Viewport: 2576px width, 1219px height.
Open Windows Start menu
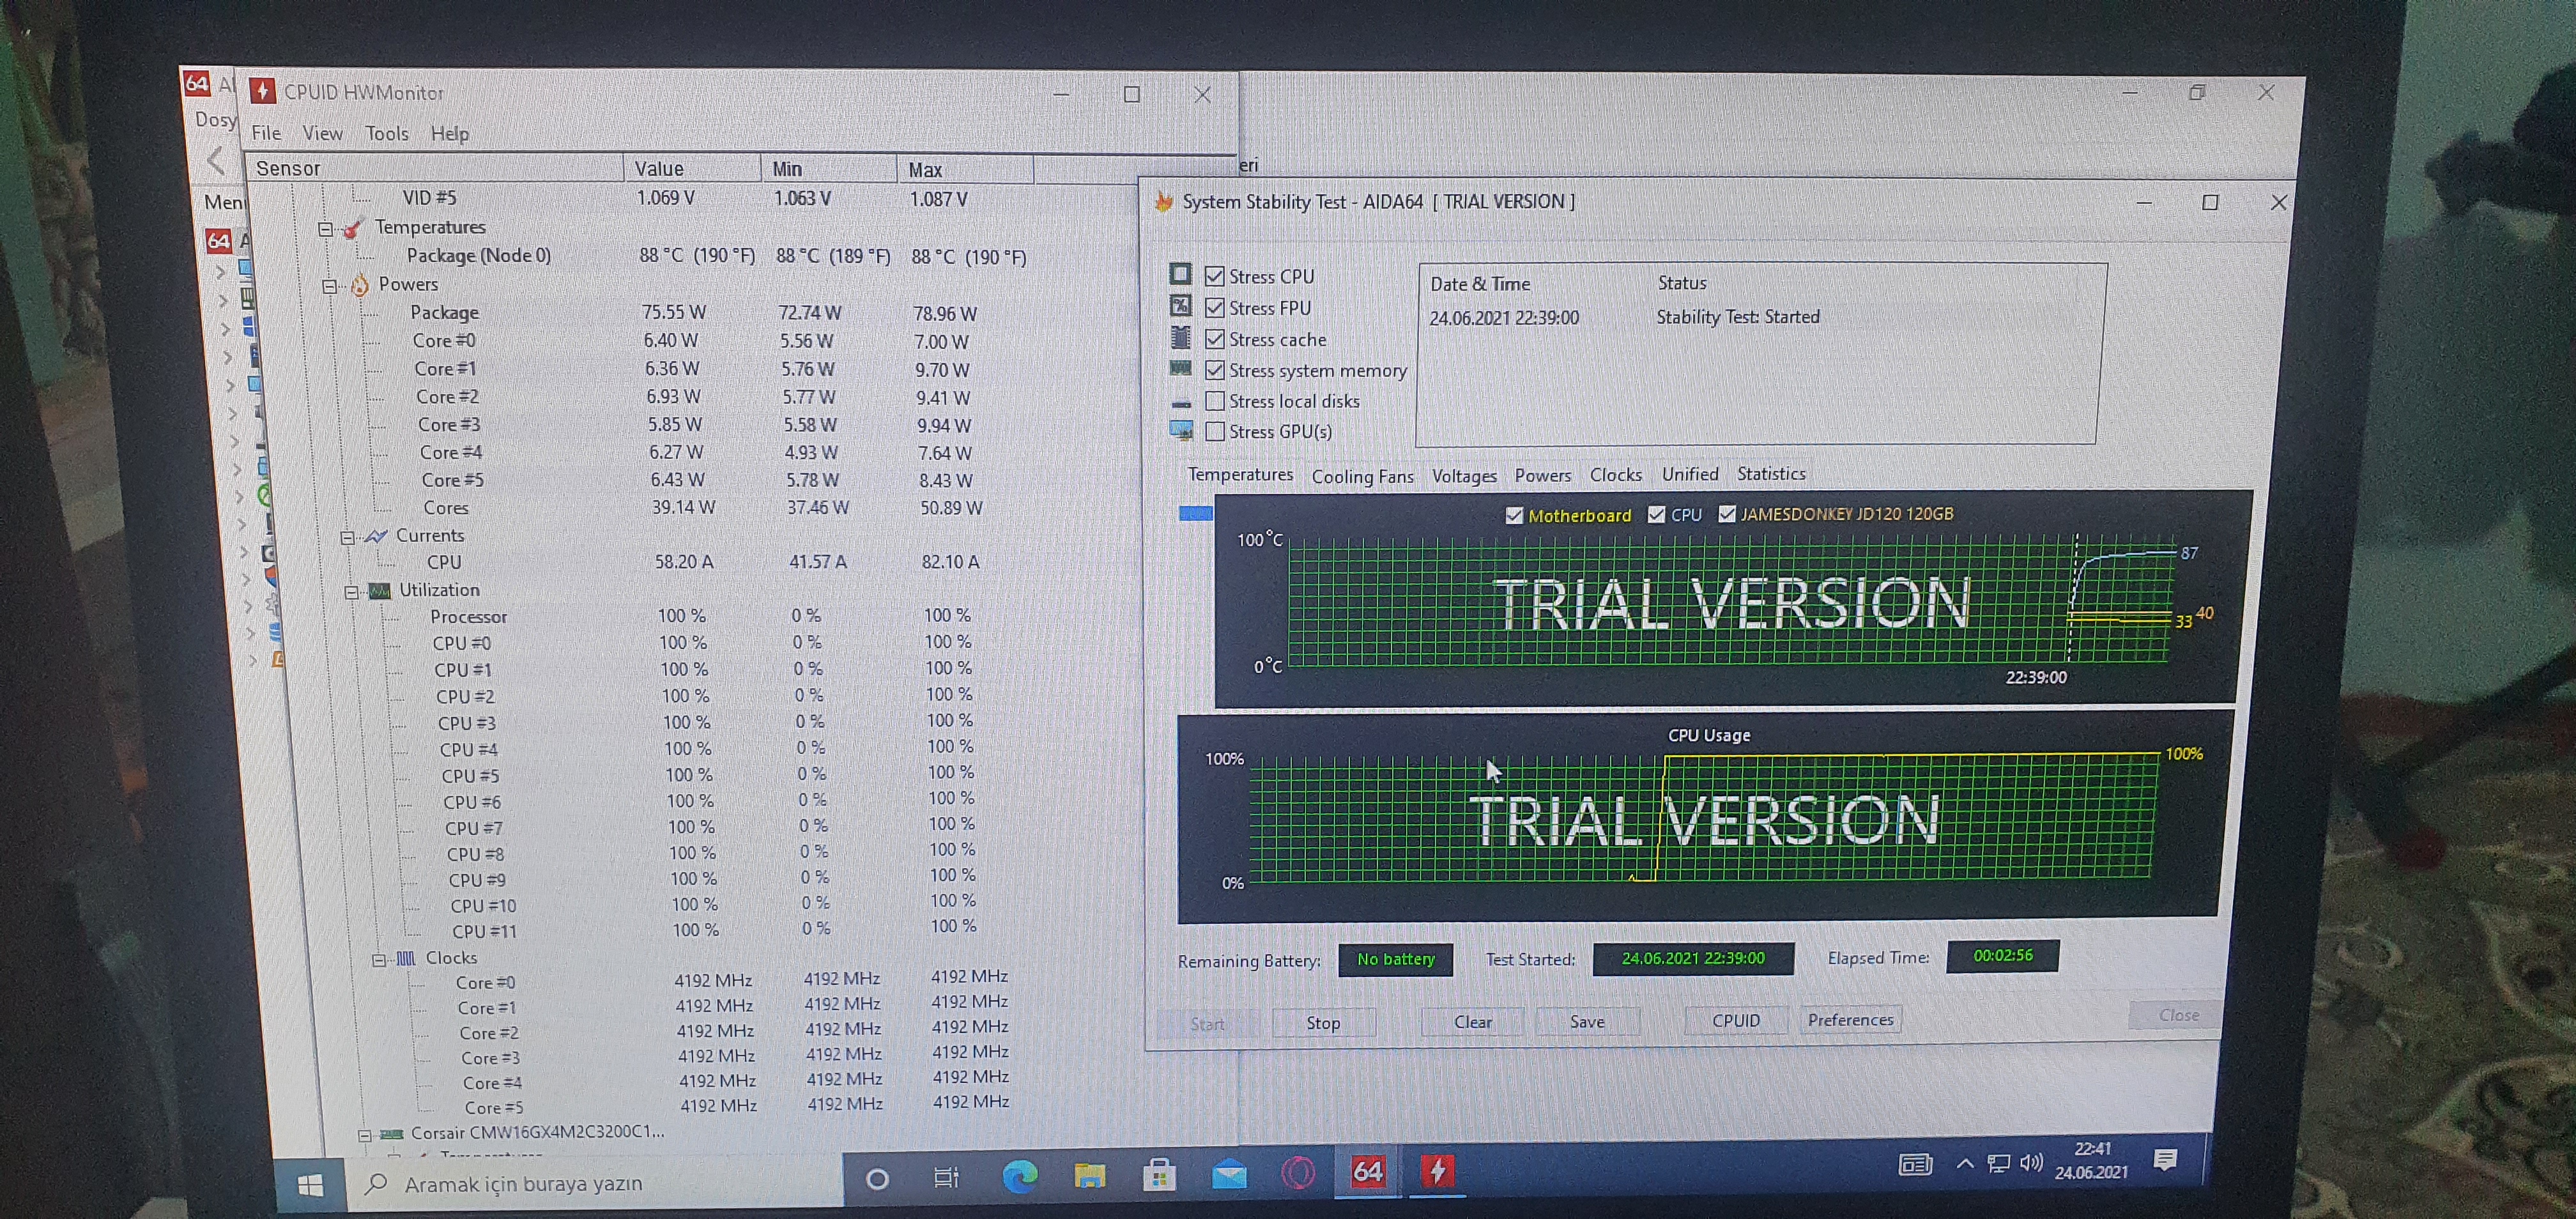coord(310,1186)
